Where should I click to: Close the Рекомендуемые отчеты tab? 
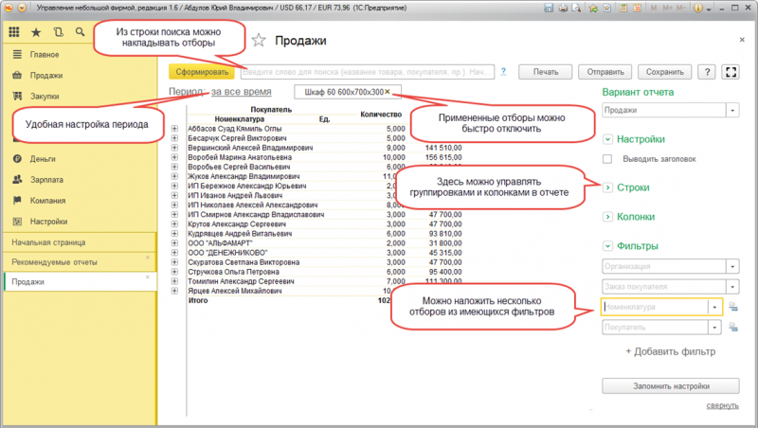pos(148,258)
